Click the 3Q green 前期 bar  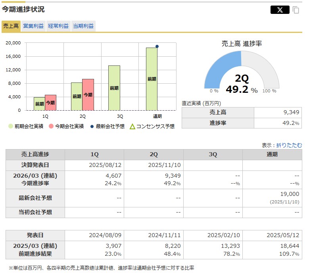point(114,88)
